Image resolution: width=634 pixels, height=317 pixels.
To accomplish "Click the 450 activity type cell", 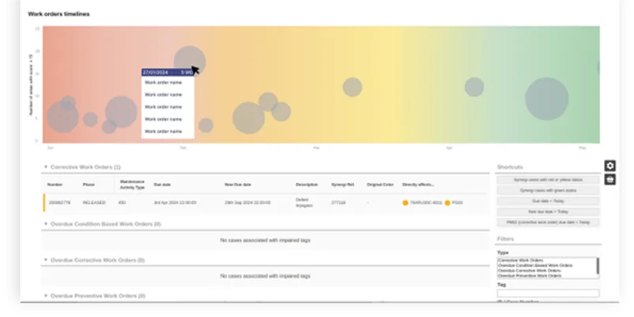I will pyautogui.click(x=122, y=203).
